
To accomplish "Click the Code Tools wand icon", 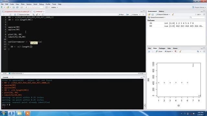I will pyautogui.click(x=38, y=15).
